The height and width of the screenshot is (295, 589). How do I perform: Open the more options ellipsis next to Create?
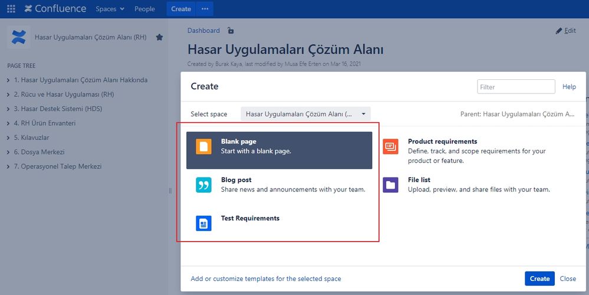click(x=205, y=9)
